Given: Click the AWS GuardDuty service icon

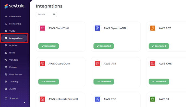Looking at the screenshot, I should coord(42,64).
